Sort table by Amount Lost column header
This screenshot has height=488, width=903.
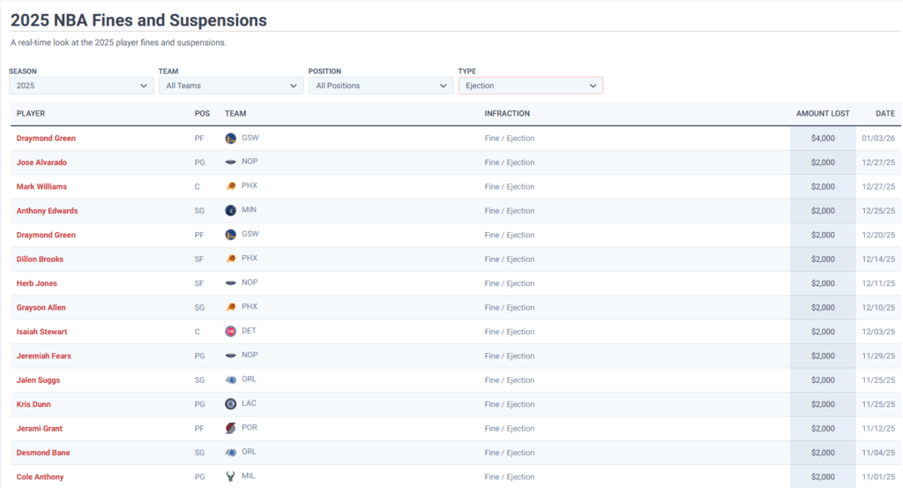(x=822, y=114)
